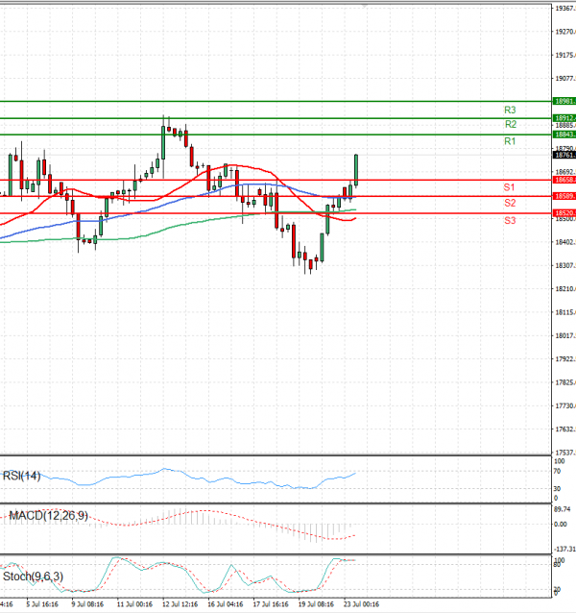Click the 17730 price axis value

(565, 405)
